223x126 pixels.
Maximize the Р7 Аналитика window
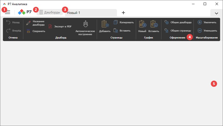[205, 4]
